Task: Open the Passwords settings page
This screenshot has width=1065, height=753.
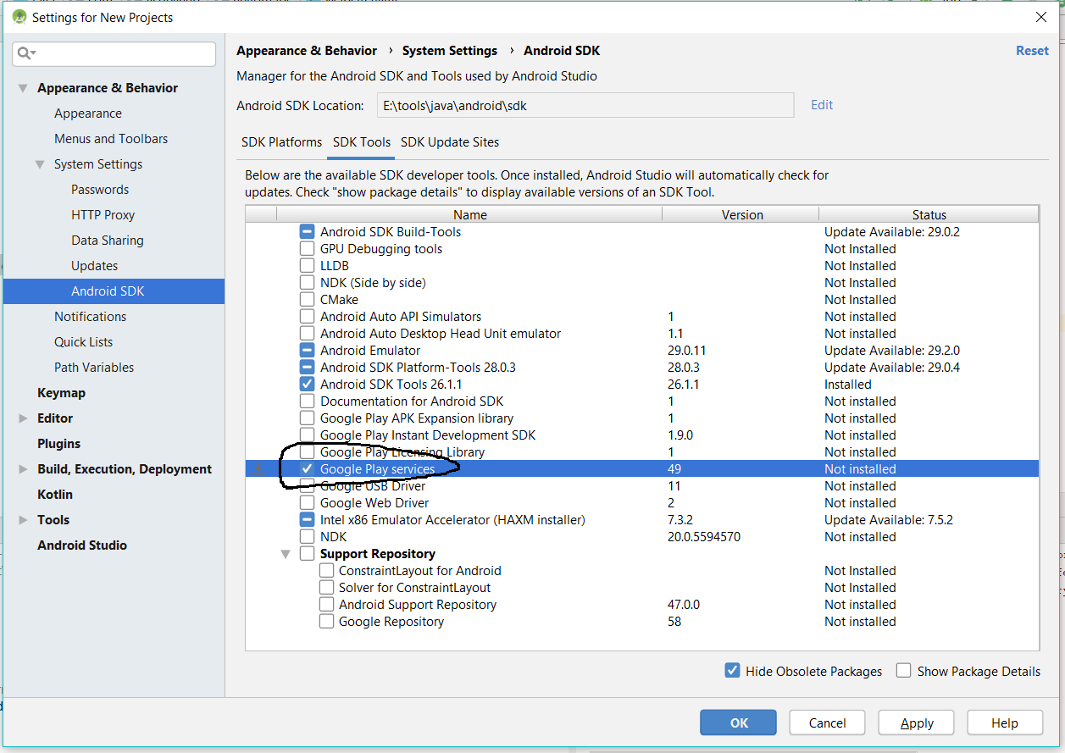Action: (100, 190)
